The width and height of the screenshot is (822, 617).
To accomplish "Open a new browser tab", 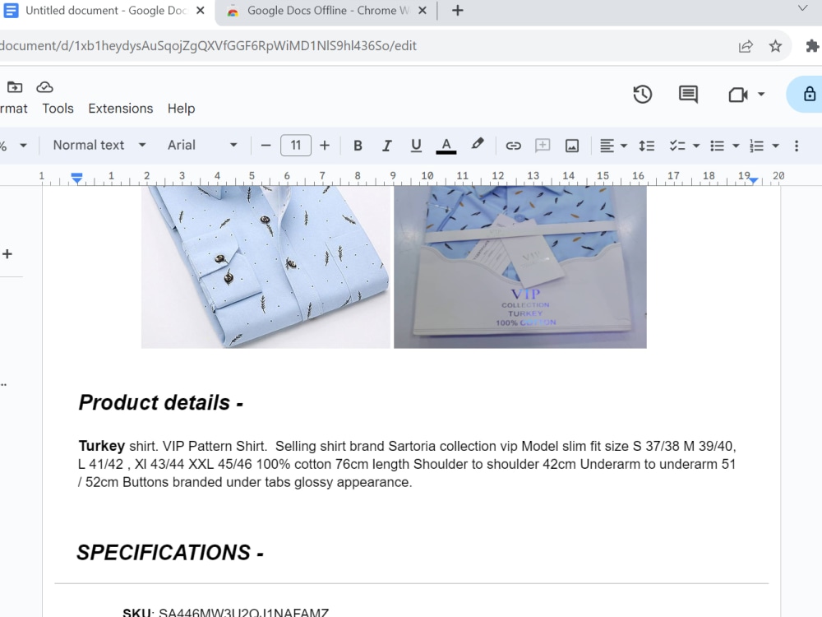I will (x=458, y=11).
